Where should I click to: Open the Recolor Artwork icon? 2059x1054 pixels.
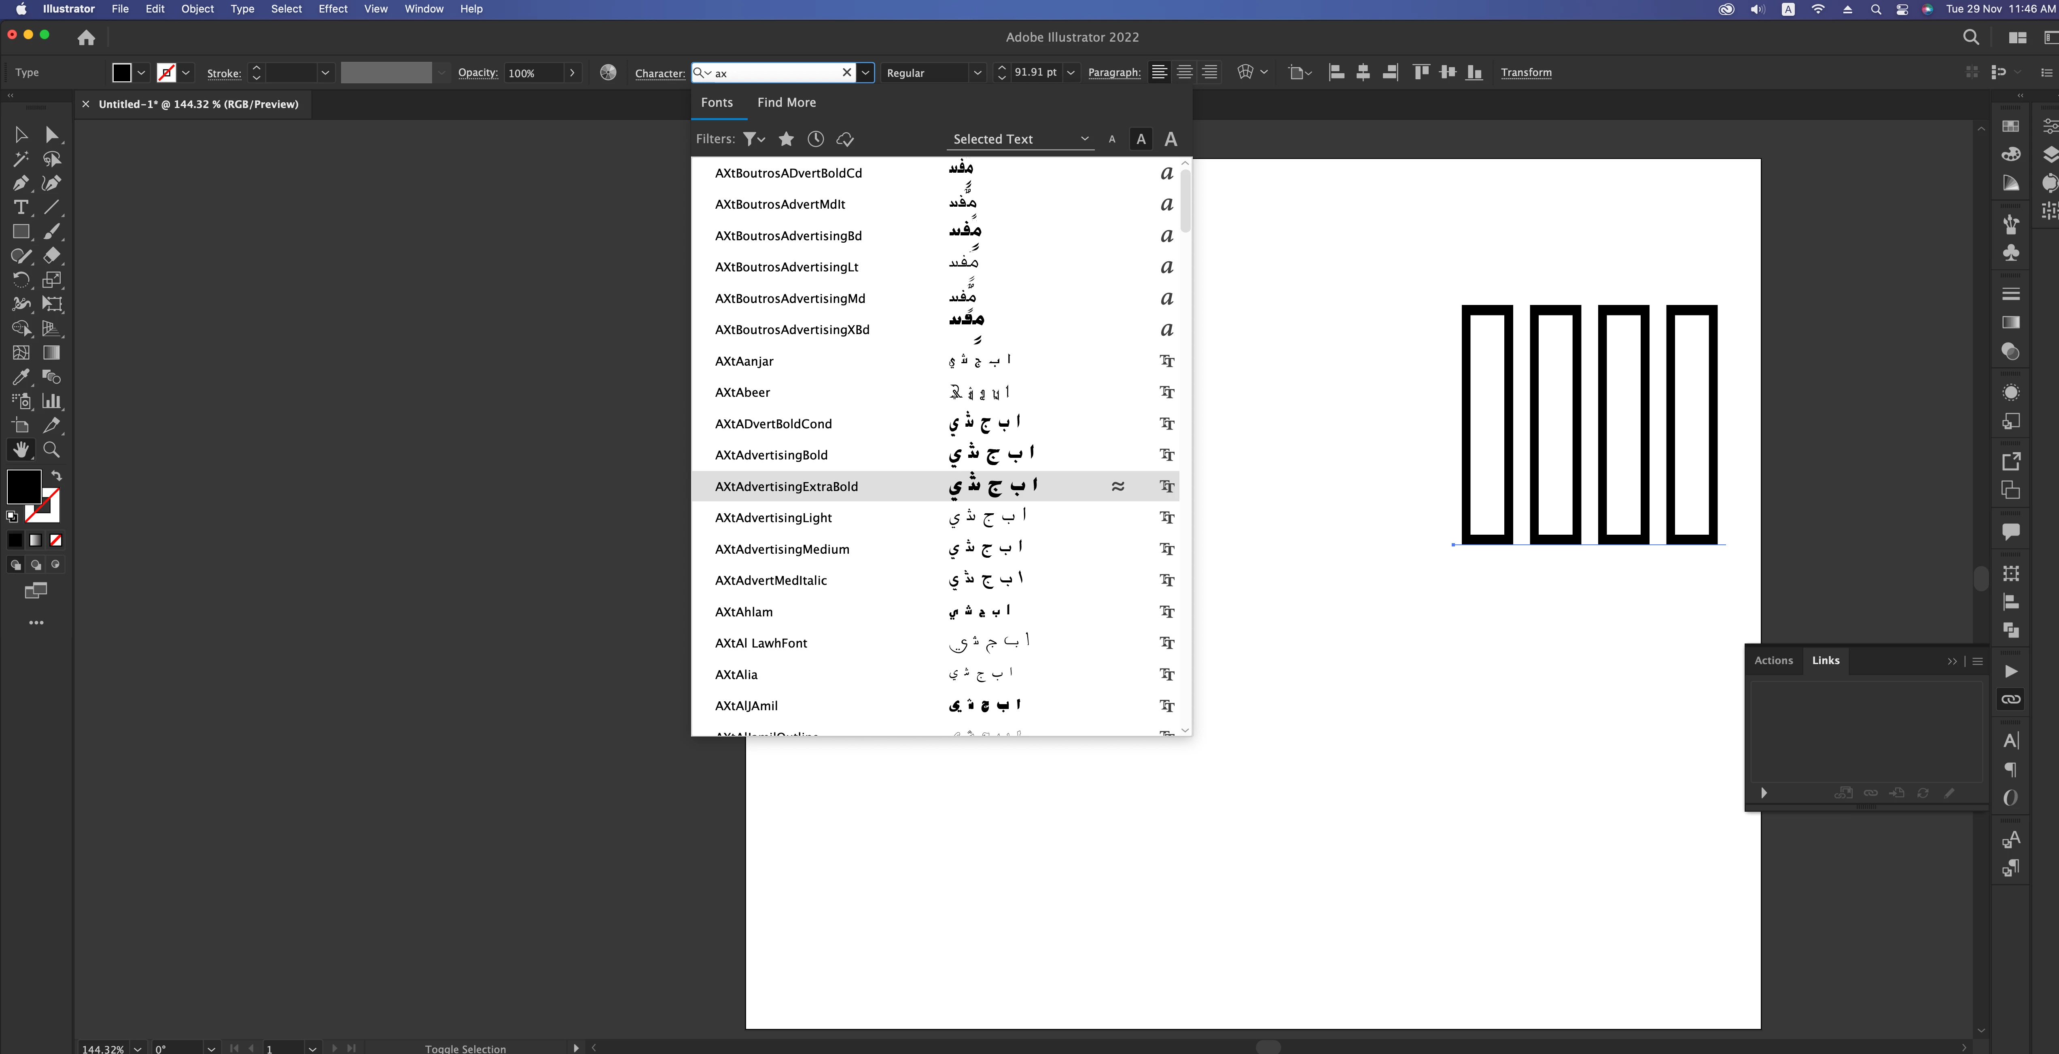(x=608, y=73)
